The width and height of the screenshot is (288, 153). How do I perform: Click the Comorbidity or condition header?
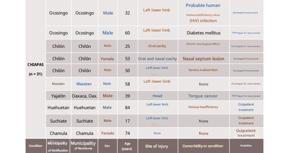pos(204,146)
